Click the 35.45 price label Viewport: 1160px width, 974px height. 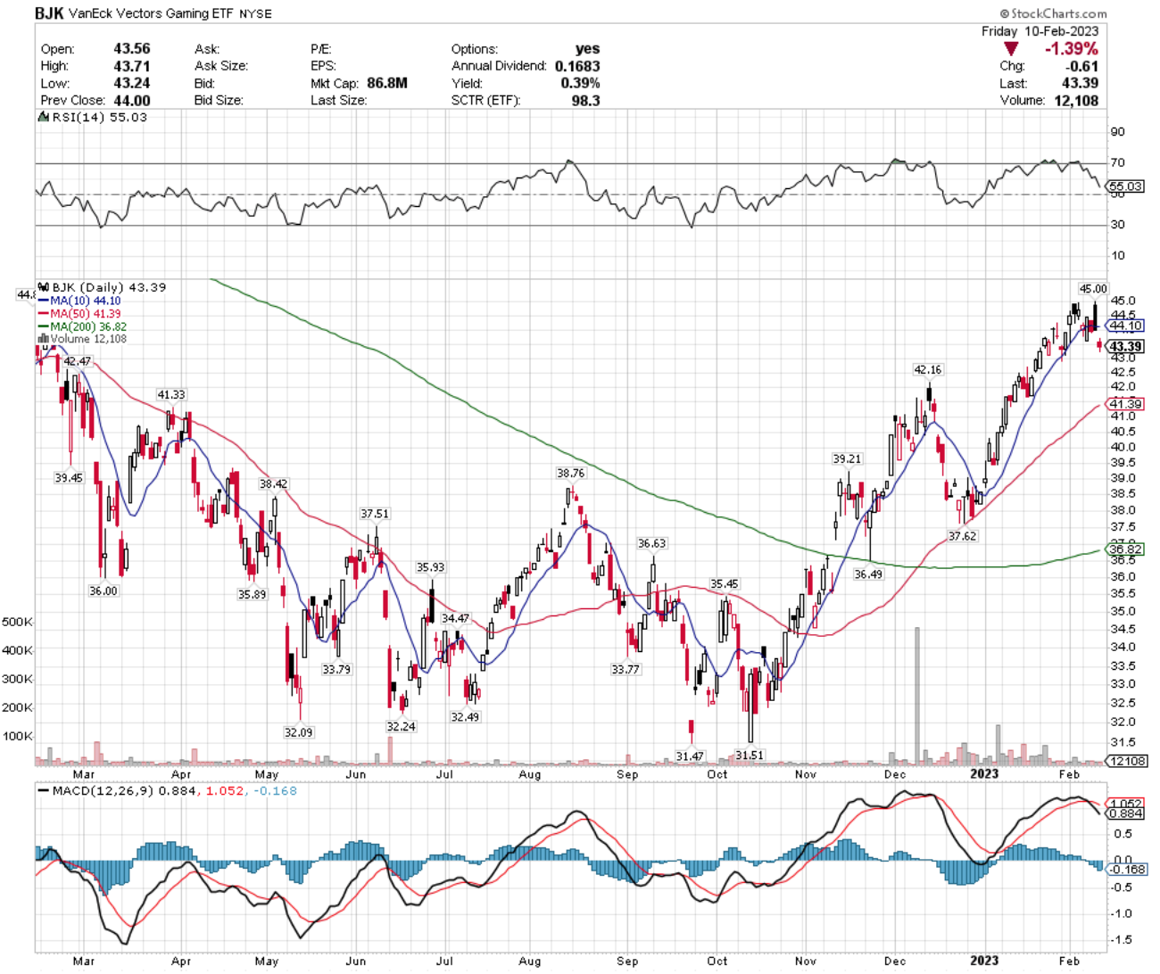(725, 584)
